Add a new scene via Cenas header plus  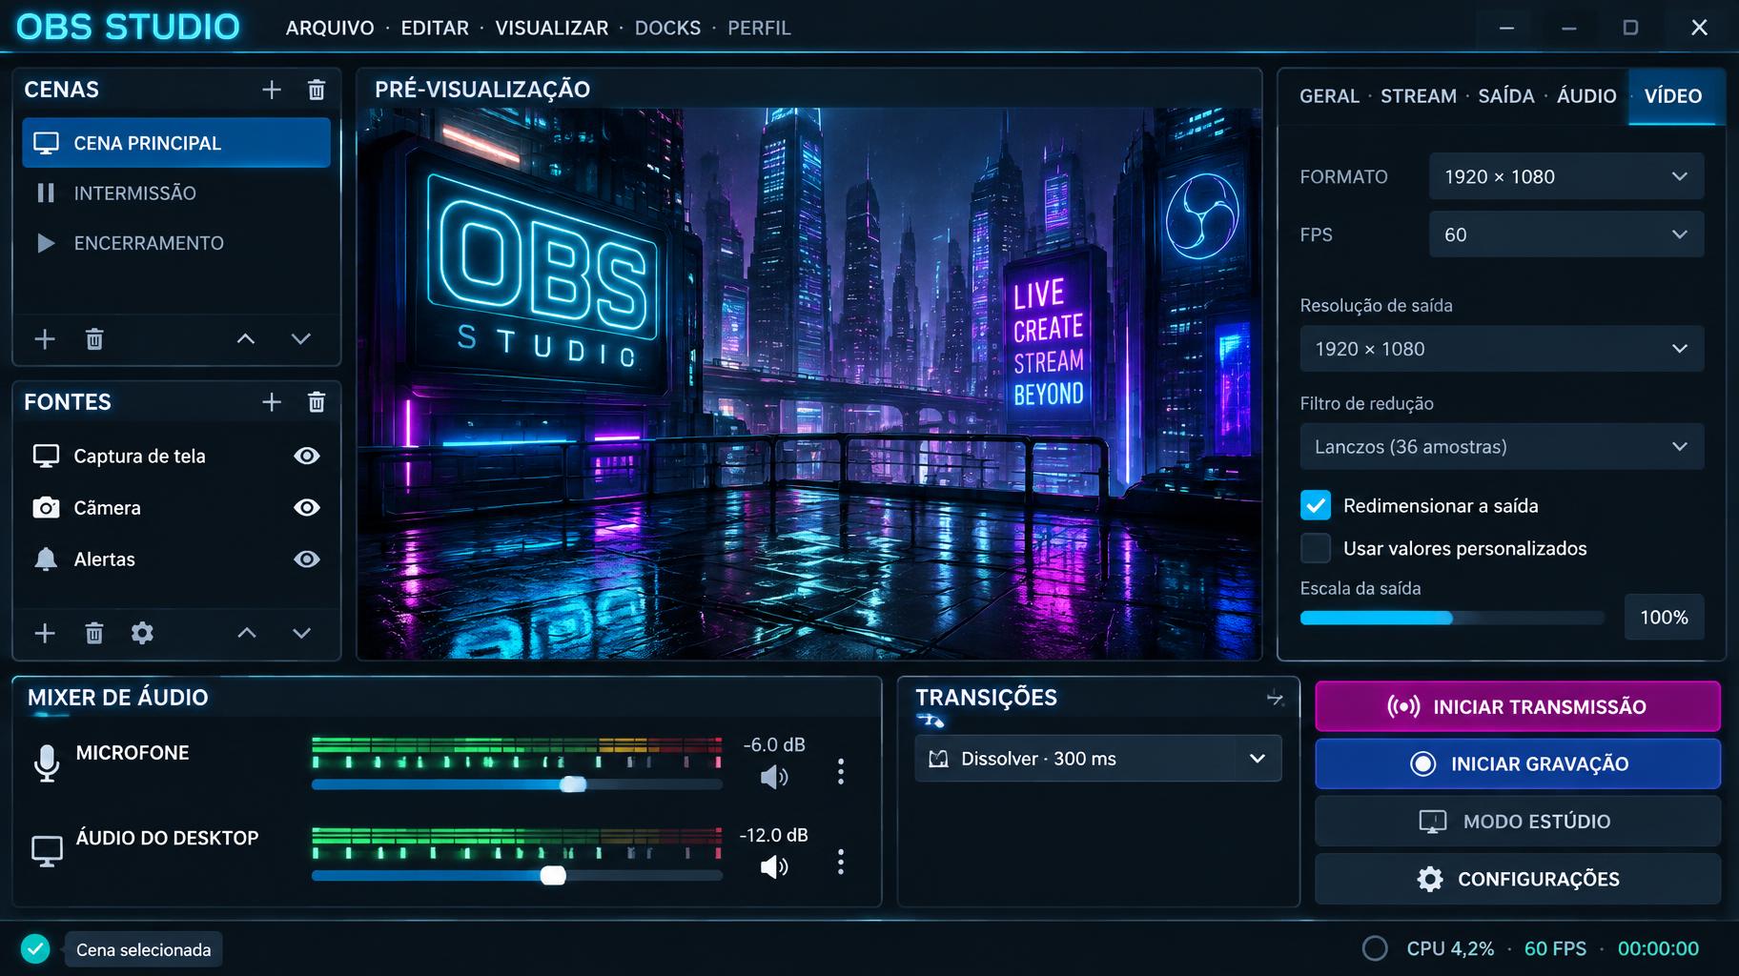[x=272, y=90]
